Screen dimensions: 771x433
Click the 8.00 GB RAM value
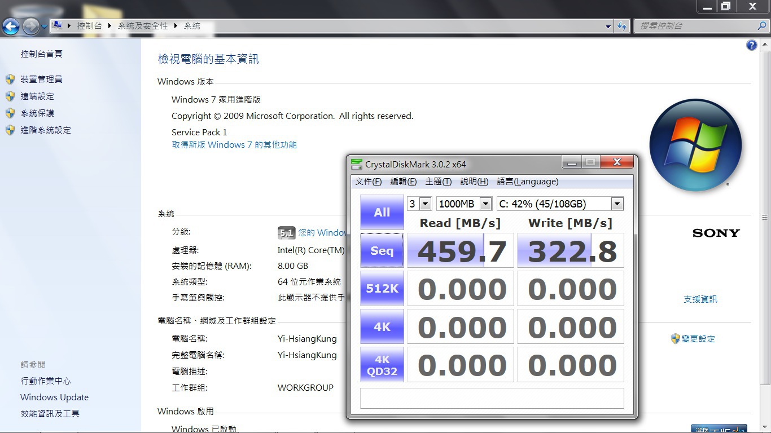[293, 266]
